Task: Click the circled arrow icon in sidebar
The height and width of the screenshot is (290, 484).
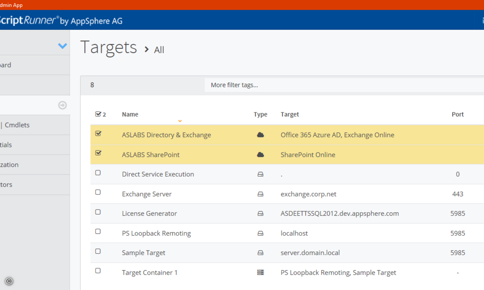Action: 62,105
